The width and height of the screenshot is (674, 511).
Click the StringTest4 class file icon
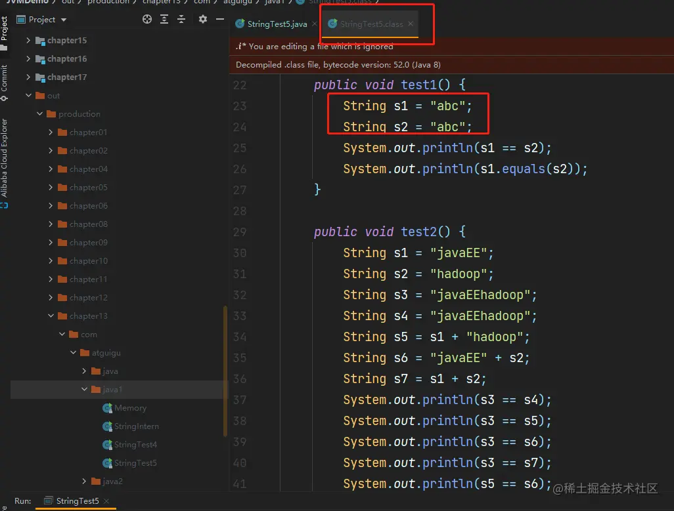click(x=107, y=445)
